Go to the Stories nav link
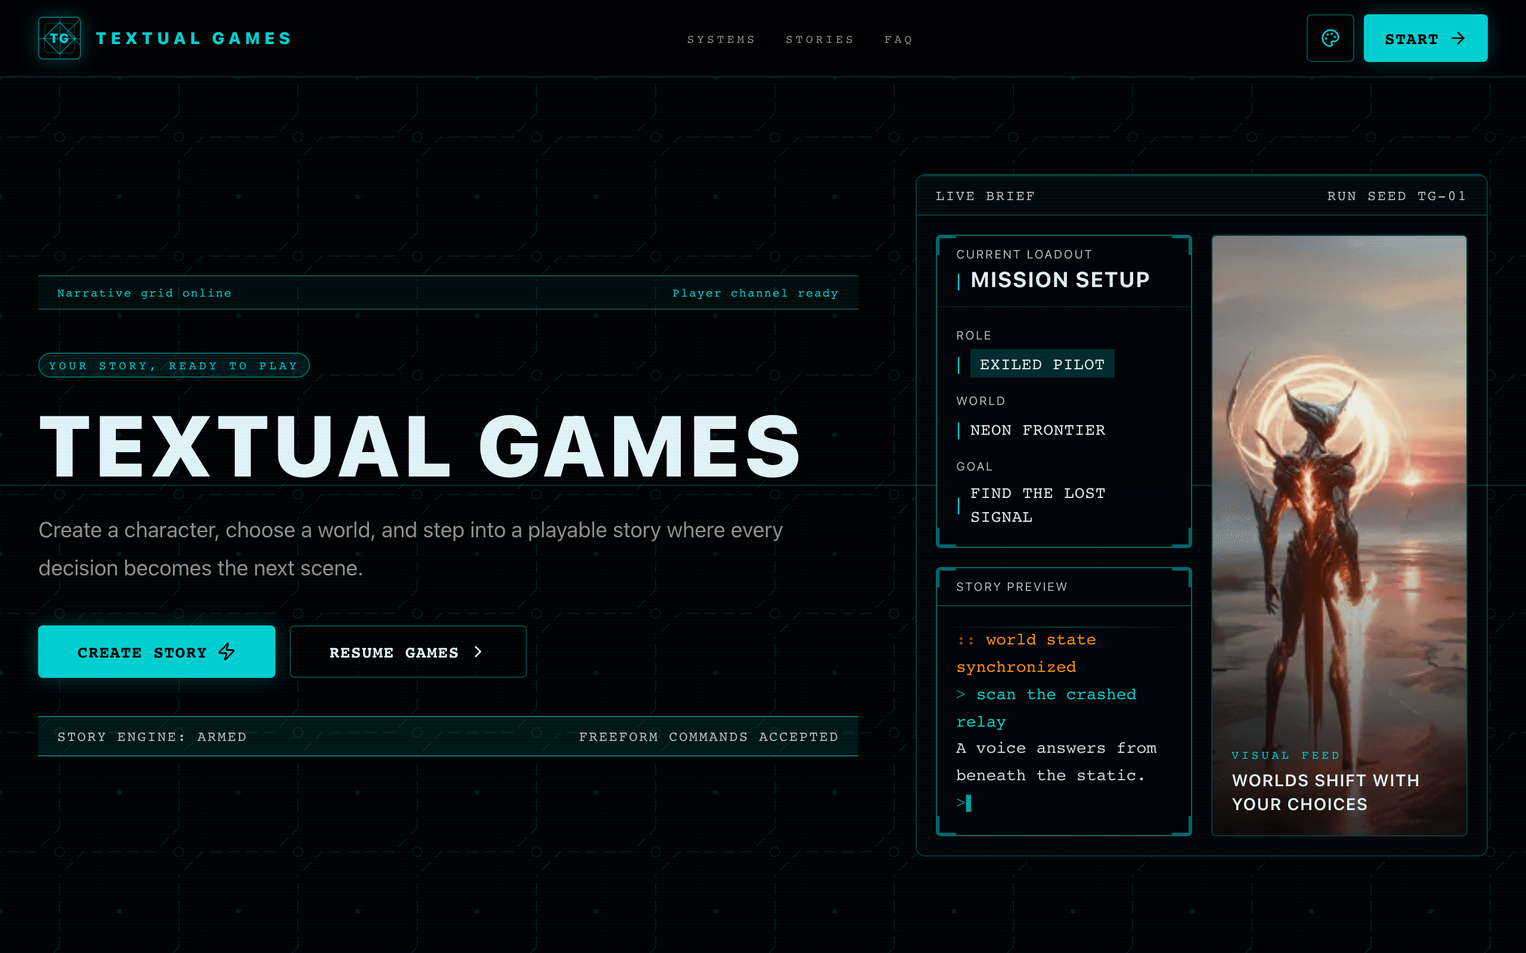 click(820, 39)
